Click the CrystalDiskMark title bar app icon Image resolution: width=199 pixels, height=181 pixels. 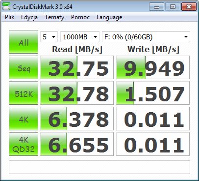coord(6,6)
